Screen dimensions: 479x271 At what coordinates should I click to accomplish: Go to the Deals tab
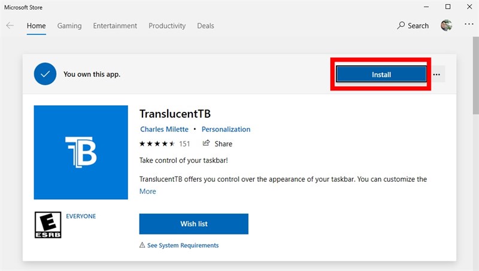pos(205,26)
